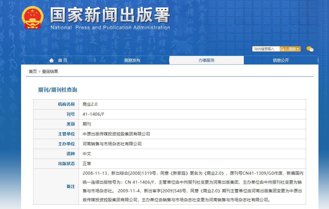Select the 办事服务 navigation tab
Screen dimensions: 329x209
pyautogui.click(x=207, y=60)
